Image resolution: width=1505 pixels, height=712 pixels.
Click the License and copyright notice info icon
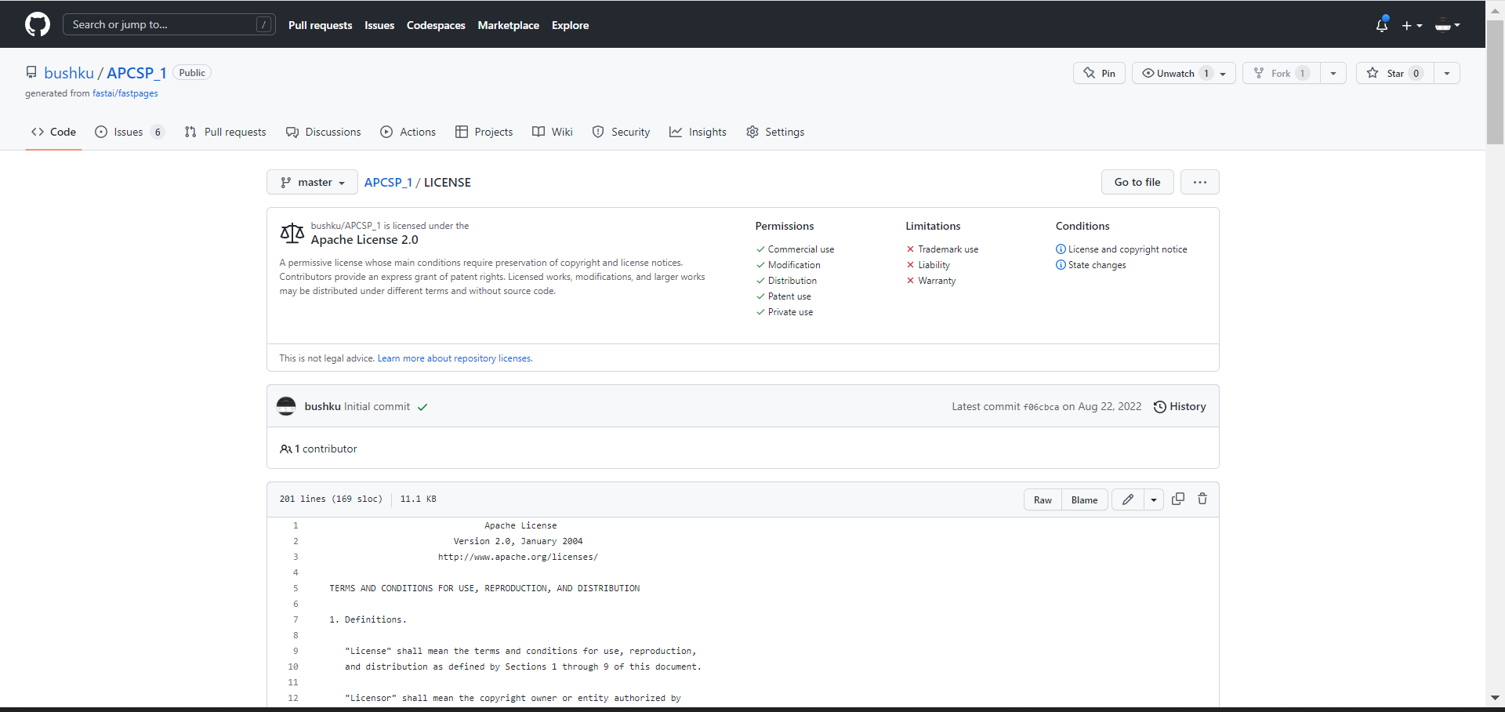point(1061,249)
